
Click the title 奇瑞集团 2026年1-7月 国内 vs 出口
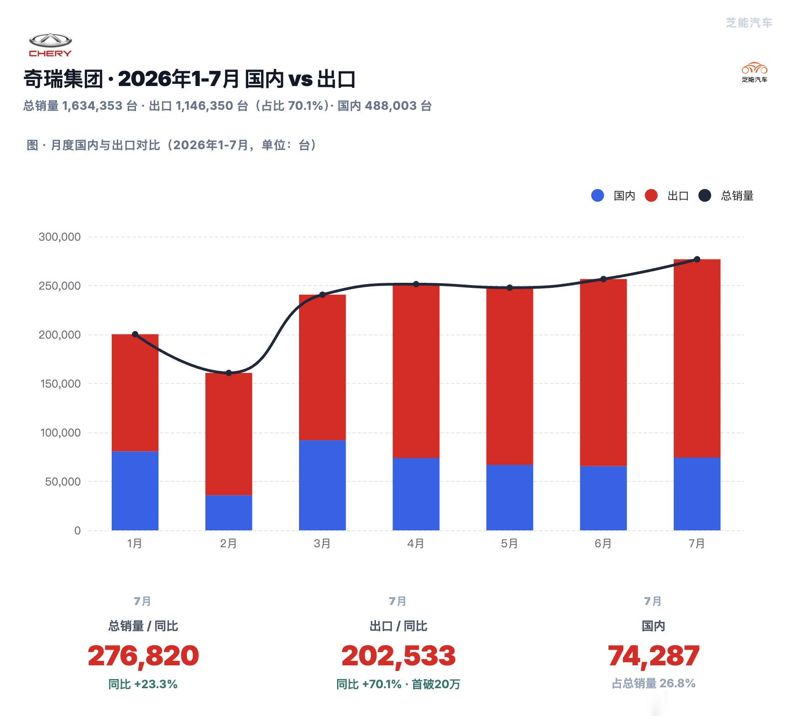[x=190, y=79]
